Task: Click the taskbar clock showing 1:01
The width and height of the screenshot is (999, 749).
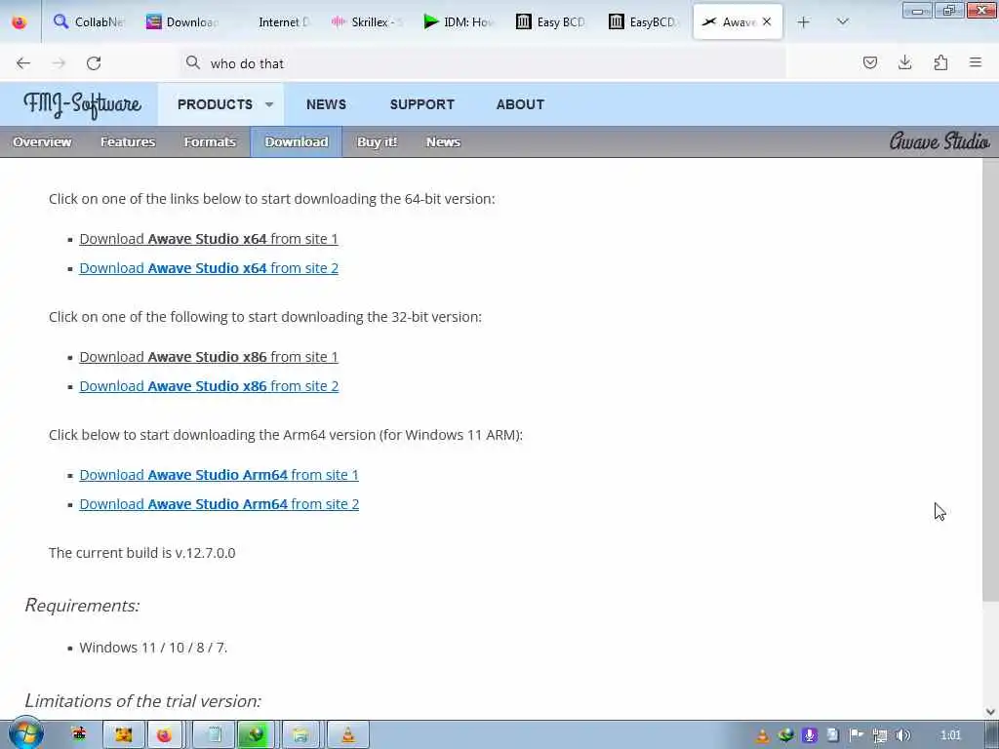Action: [950, 735]
